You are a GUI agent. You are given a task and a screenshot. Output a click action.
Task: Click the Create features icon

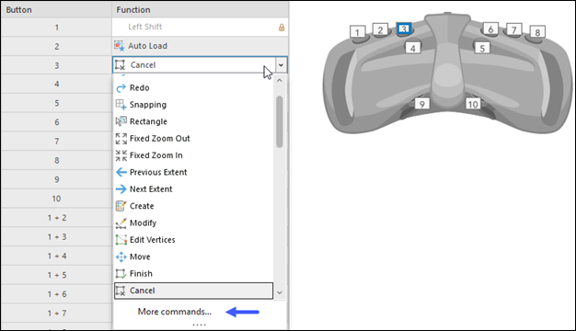(x=121, y=206)
